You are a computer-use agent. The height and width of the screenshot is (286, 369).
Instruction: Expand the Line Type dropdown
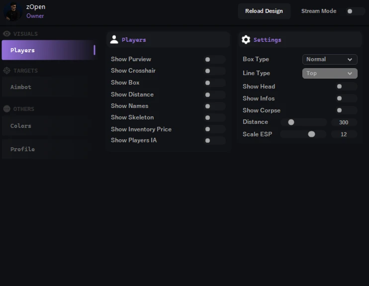pyautogui.click(x=330, y=74)
